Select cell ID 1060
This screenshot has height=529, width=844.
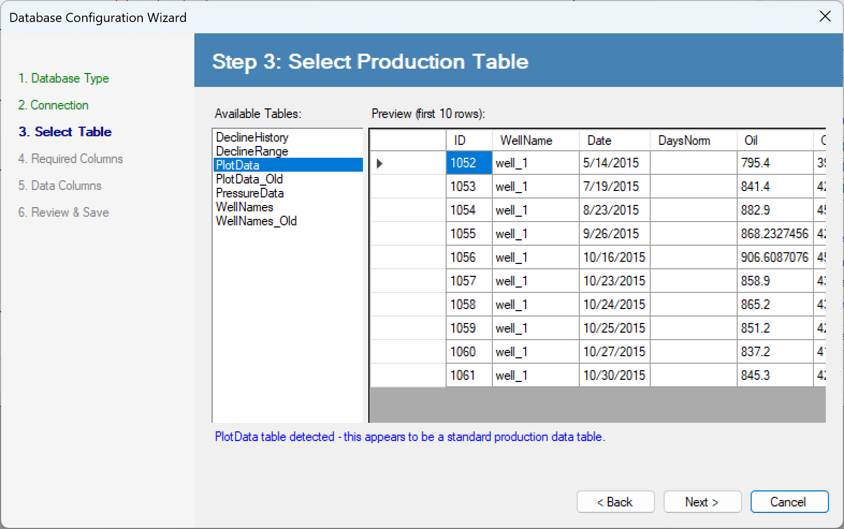pyautogui.click(x=469, y=352)
